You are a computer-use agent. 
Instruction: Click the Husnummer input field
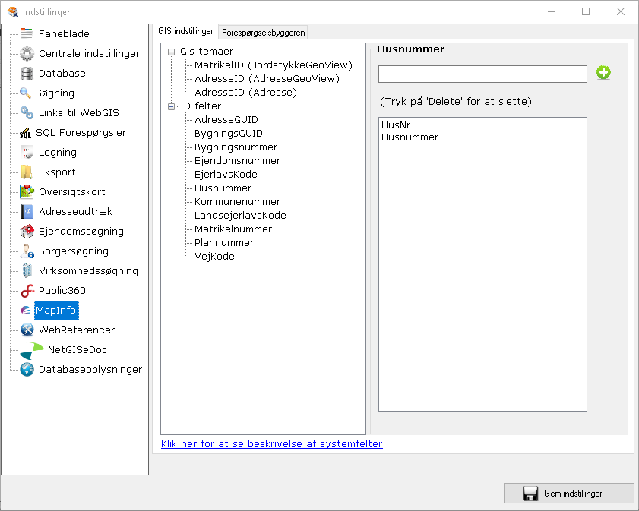click(482, 73)
